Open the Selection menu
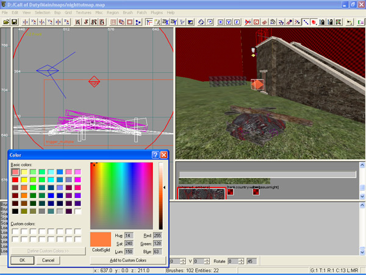The width and height of the screenshot is (366, 275). (x=43, y=12)
